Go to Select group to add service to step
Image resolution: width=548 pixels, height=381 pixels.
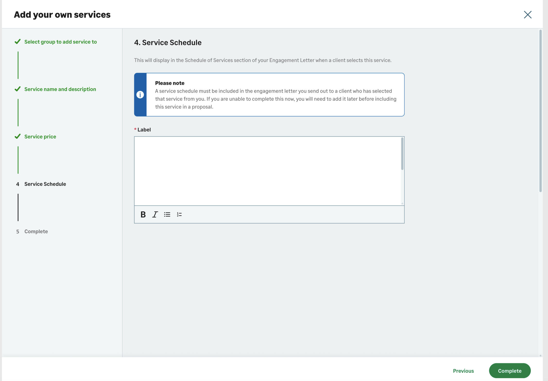click(x=61, y=42)
